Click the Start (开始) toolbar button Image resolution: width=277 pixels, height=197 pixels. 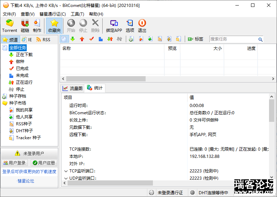(71, 26)
